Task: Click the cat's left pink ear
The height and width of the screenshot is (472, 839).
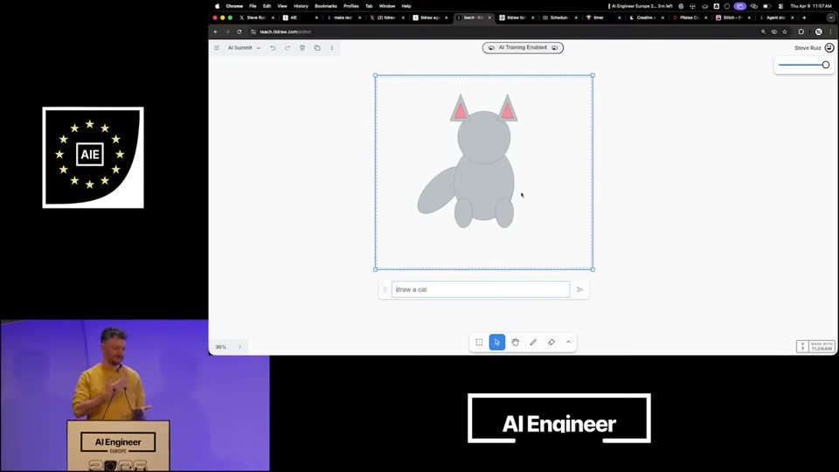Action: click(460, 110)
